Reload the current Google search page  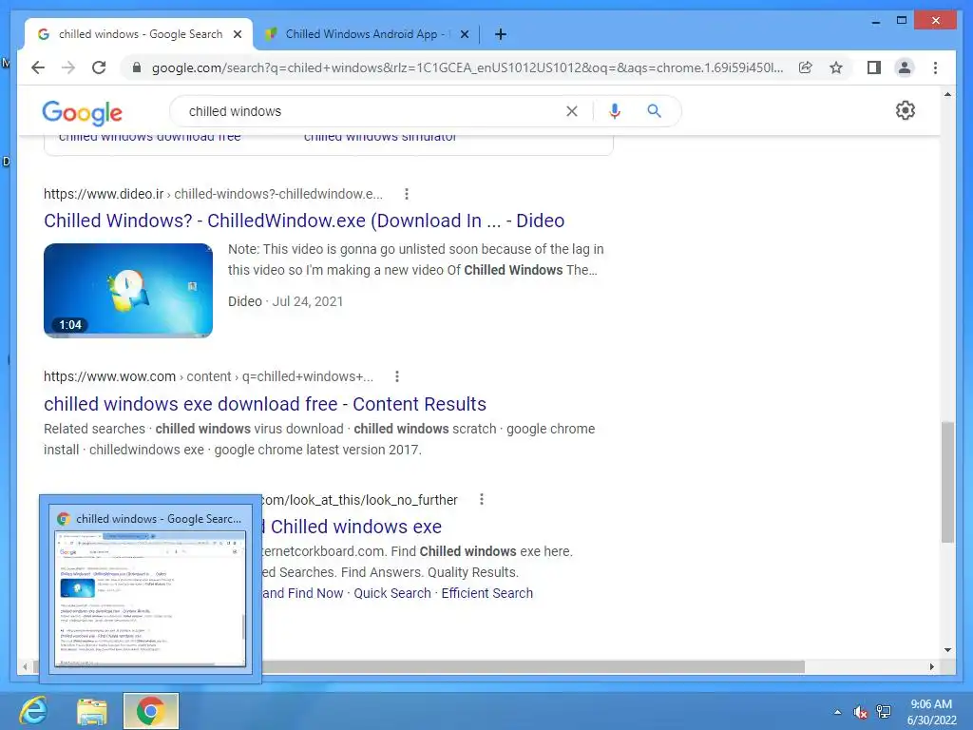coord(99,67)
